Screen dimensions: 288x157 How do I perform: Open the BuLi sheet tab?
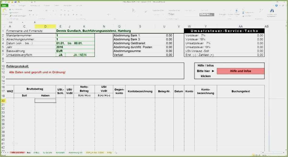click(x=29, y=152)
